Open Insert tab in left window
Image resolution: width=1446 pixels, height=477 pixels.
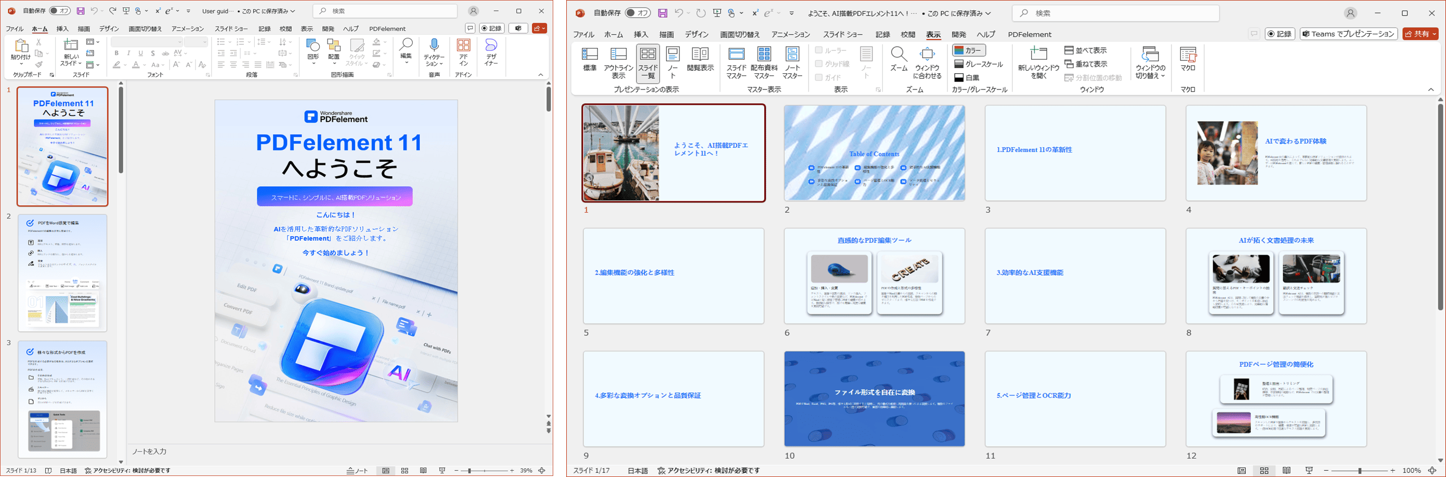(62, 29)
